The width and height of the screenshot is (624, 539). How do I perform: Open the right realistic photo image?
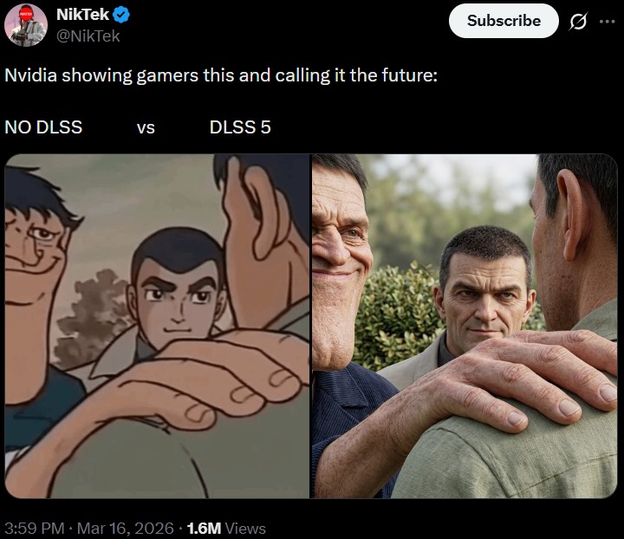[x=465, y=326]
